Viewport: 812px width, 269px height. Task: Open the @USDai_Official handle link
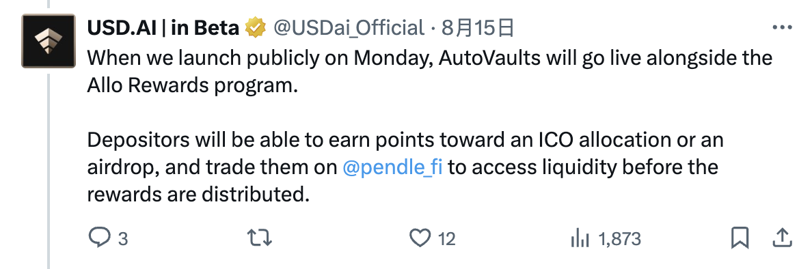(x=349, y=28)
